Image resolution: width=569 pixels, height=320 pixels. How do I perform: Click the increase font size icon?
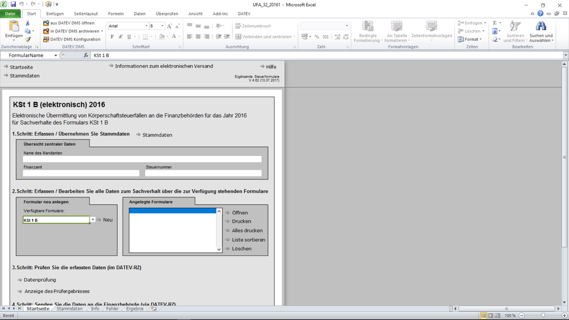pyautogui.click(x=170, y=26)
